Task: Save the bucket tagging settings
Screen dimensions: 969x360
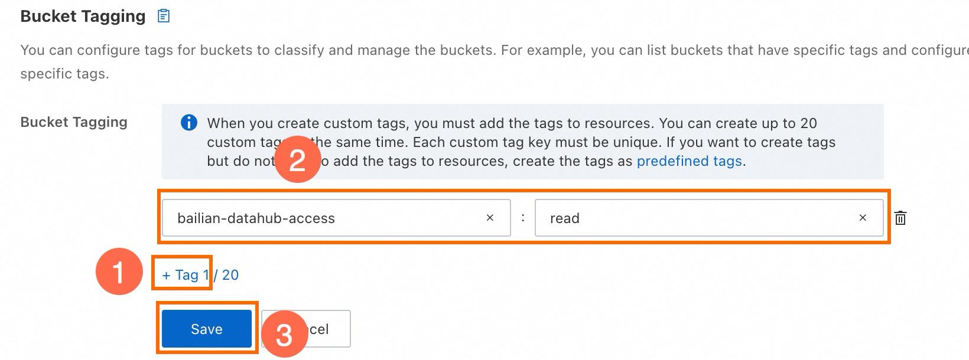Action: tap(207, 329)
